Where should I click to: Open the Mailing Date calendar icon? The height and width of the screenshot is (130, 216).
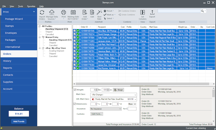pyautogui.click(x=73, y=12)
